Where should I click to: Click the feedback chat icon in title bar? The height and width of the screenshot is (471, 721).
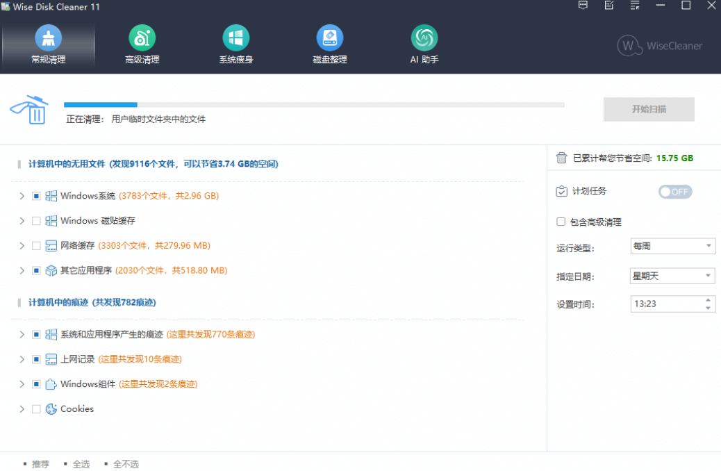(x=583, y=6)
